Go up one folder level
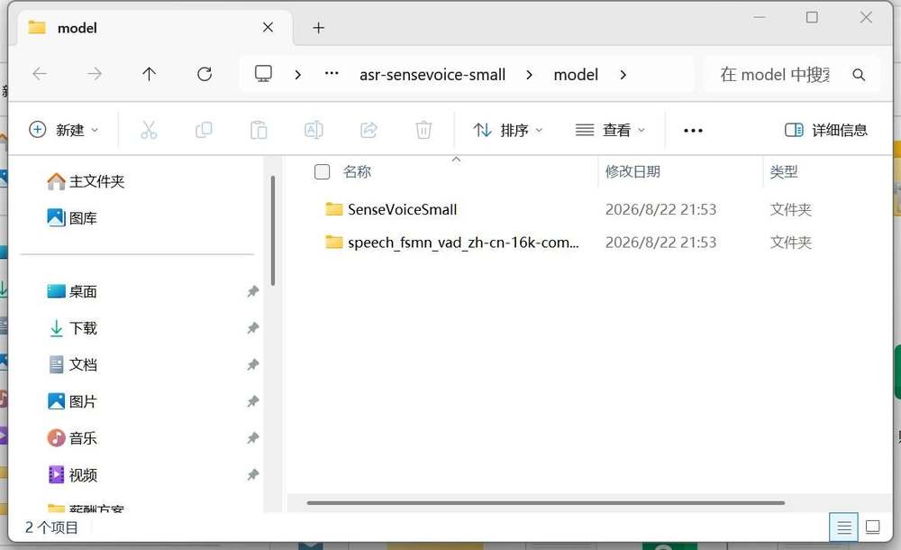Viewport: 901px width, 550px height. pos(149,74)
